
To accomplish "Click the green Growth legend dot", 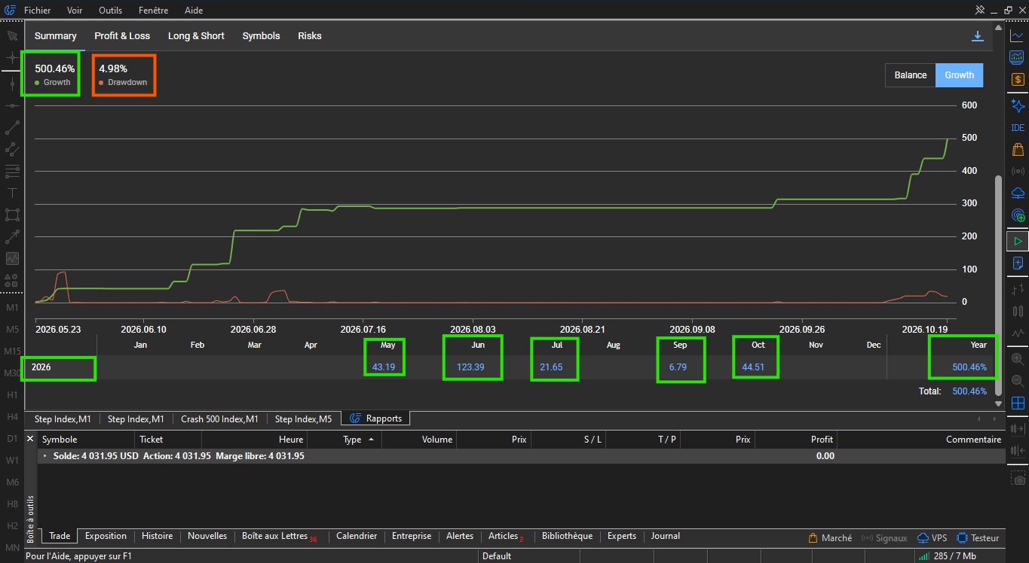I will pos(38,83).
